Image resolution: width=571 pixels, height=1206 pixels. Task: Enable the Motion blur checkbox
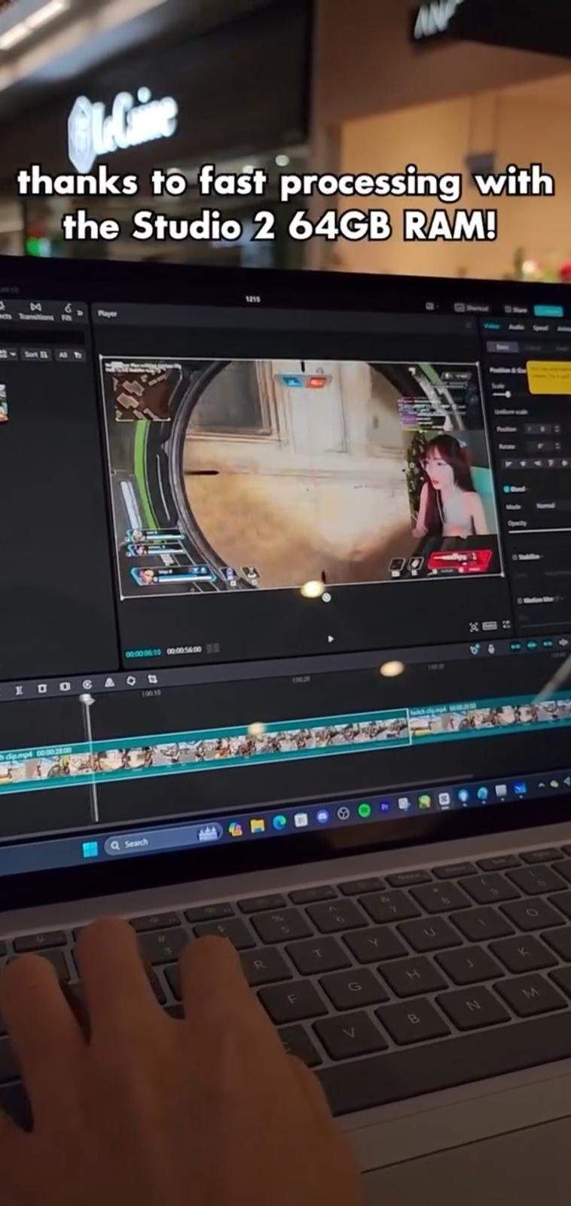pos(519,600)
